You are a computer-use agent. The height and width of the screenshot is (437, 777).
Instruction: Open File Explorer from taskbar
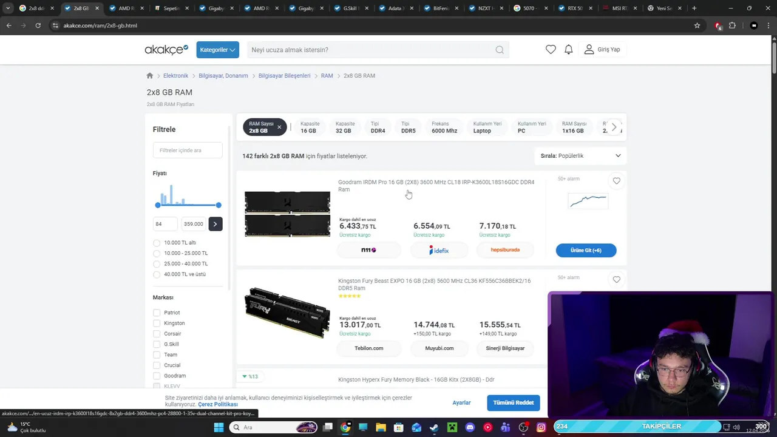(381, 427)
